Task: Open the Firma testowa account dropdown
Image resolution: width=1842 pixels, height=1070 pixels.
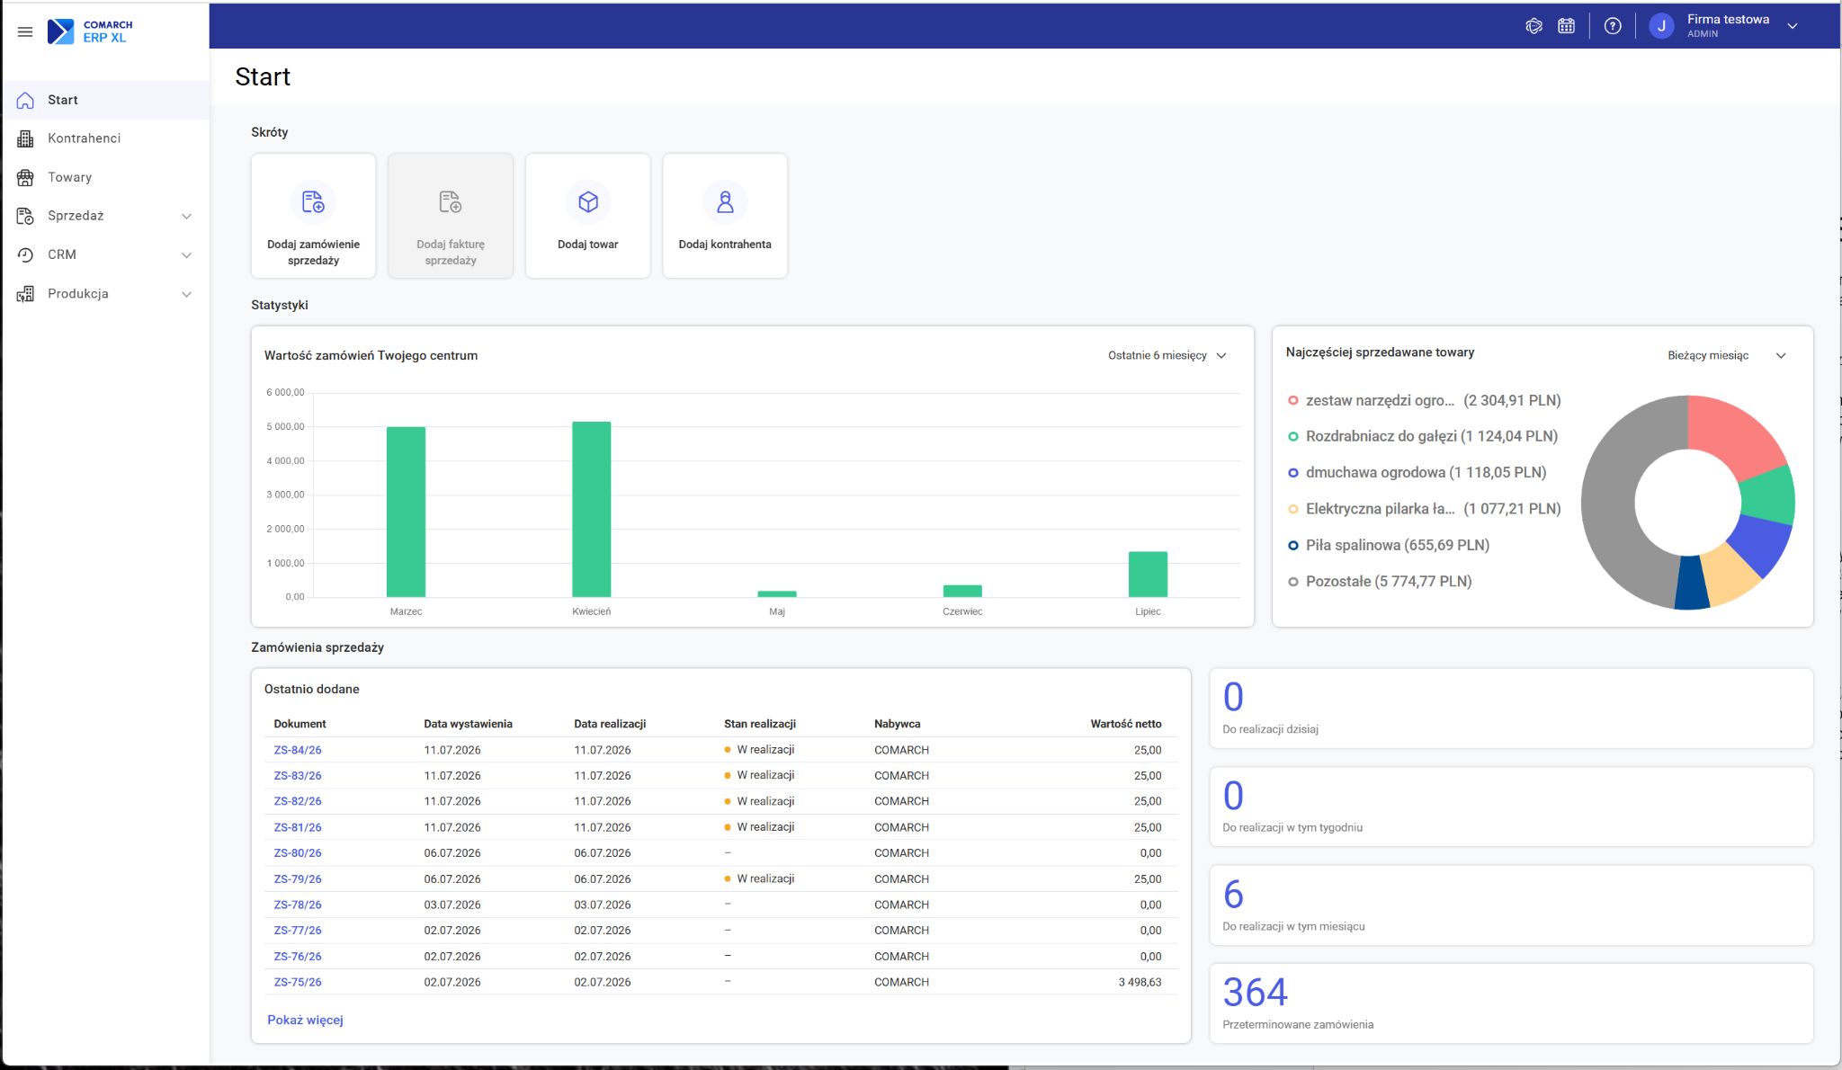Action: point(1793,26)
